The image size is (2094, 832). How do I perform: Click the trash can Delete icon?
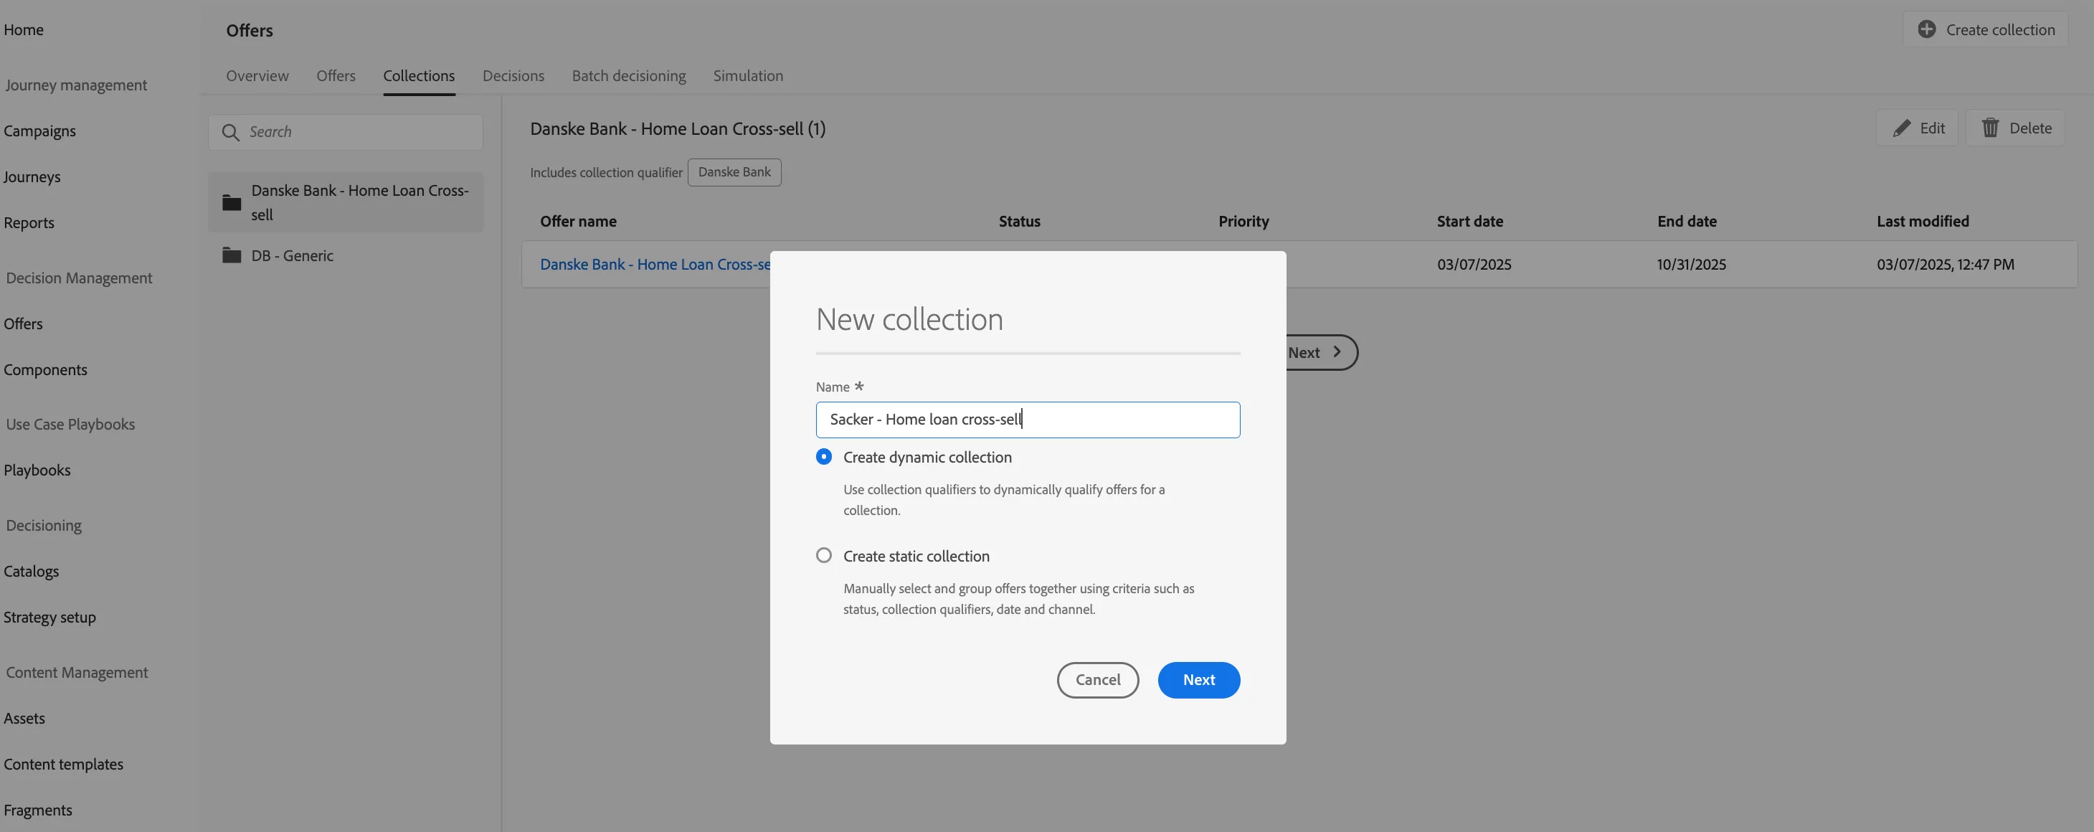[x=1990, y=128]
